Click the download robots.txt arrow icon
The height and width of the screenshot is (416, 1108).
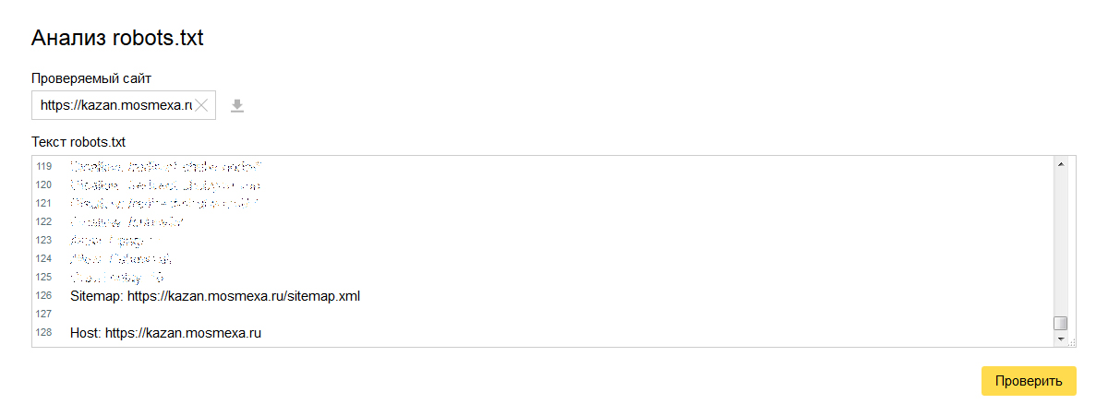point(237,106)
